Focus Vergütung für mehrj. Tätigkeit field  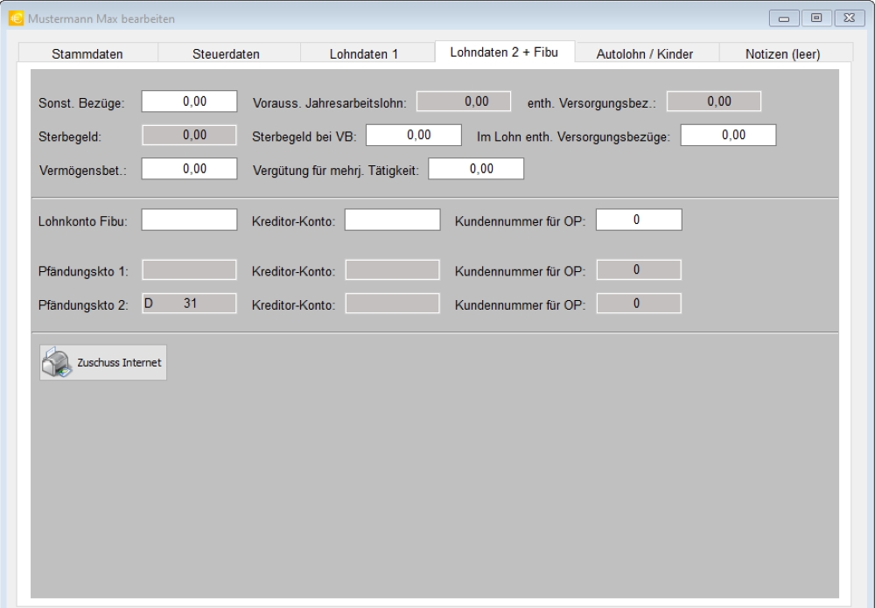(476, 169)
